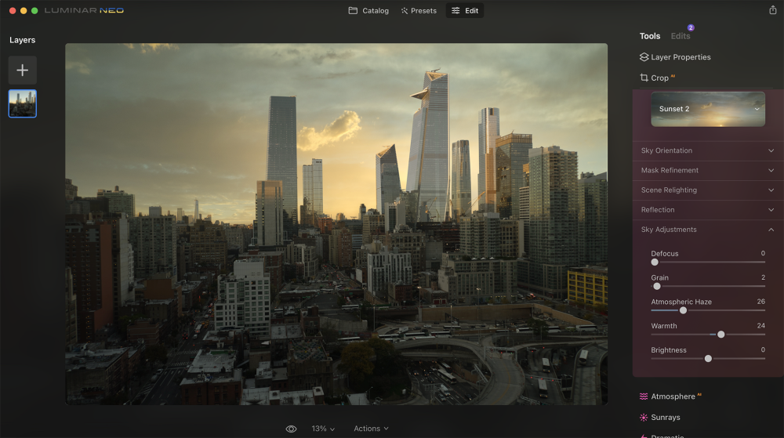Screen dimensions: 784x438
Task: Expand the Mask Refinement section
Action: click(707, 170)
